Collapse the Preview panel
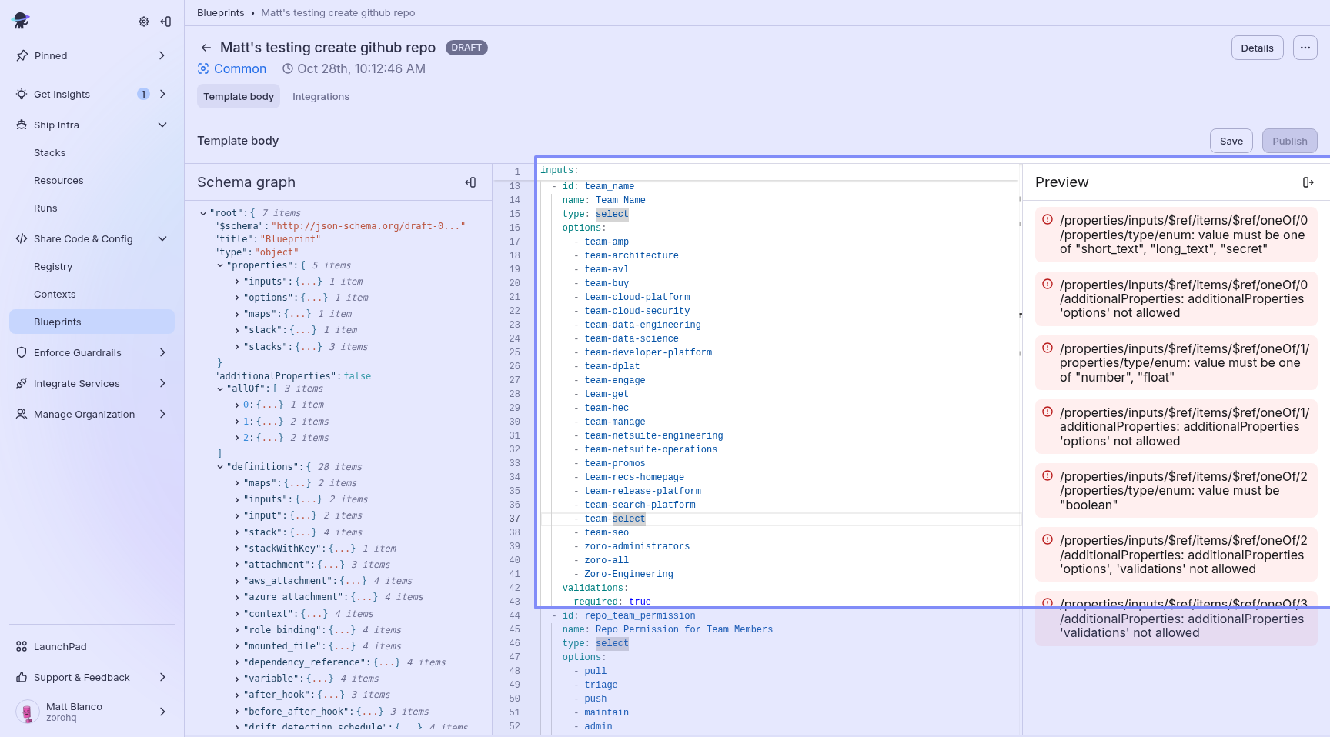 1308,182
